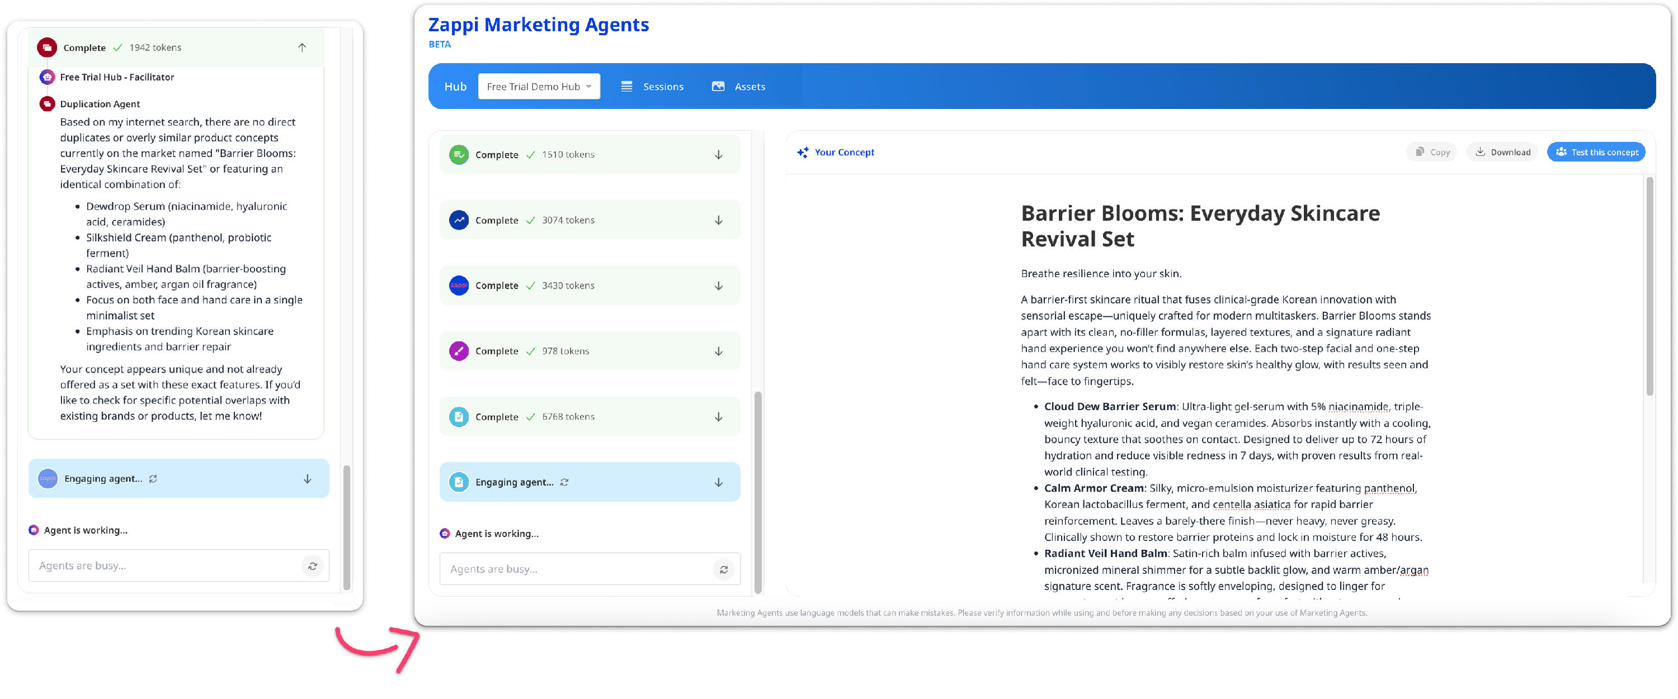This screenshot has height=699, width=1678.
Task: Click the Sessions list icon
Action: 626,86
